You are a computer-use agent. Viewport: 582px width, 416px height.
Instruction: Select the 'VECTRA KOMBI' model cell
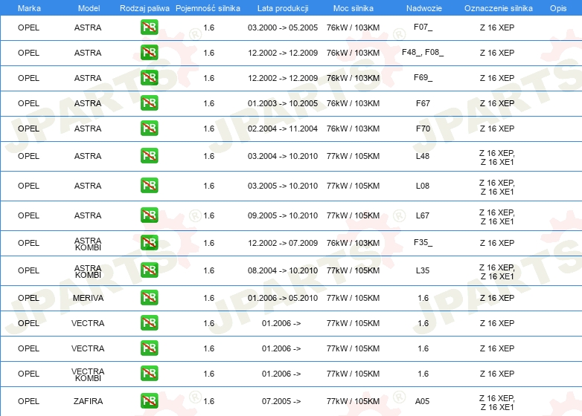[x=88, y=374]
